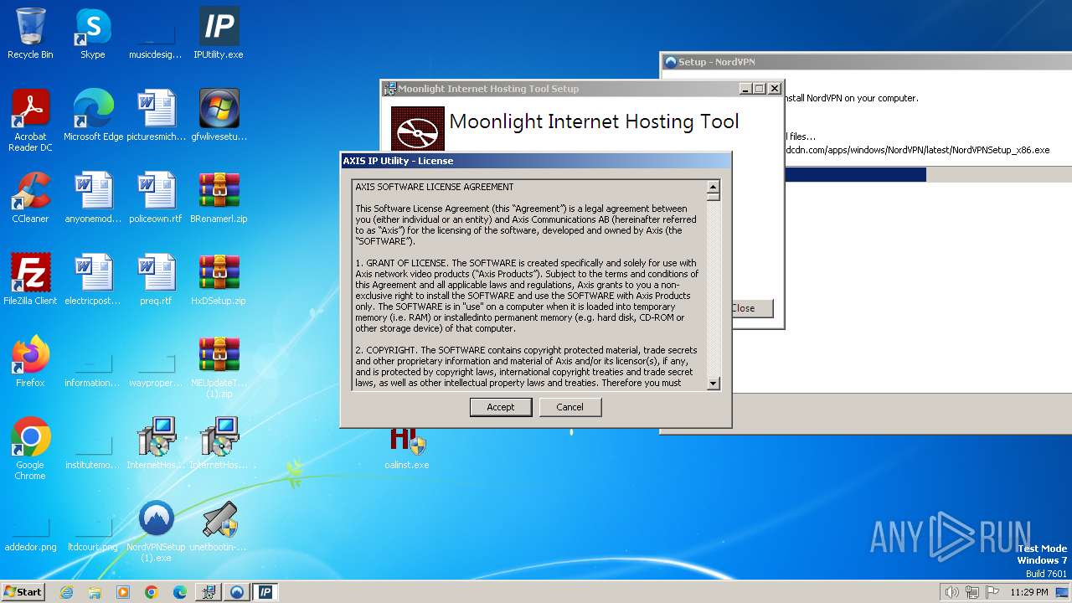Viewport: 1072px width, 603px height.
Task: Cancel the AXIS IP Utility license dialog
Action: pyautogui.click(x=569, y=407)
